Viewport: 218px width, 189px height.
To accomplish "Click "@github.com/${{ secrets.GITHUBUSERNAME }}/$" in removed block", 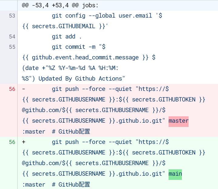I will (x=94, y=110).
